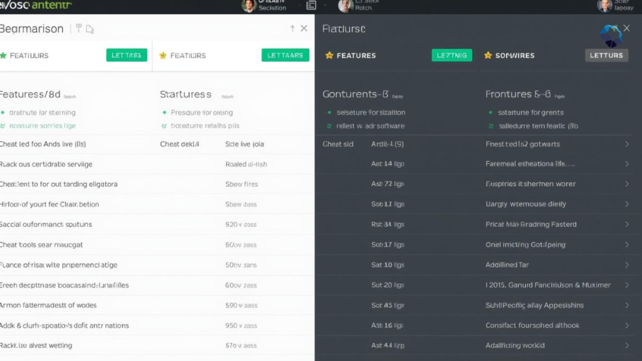The image size is (642, 361).
Task: Click the blue globe icon in dark panel
Action: click(611, 36)
